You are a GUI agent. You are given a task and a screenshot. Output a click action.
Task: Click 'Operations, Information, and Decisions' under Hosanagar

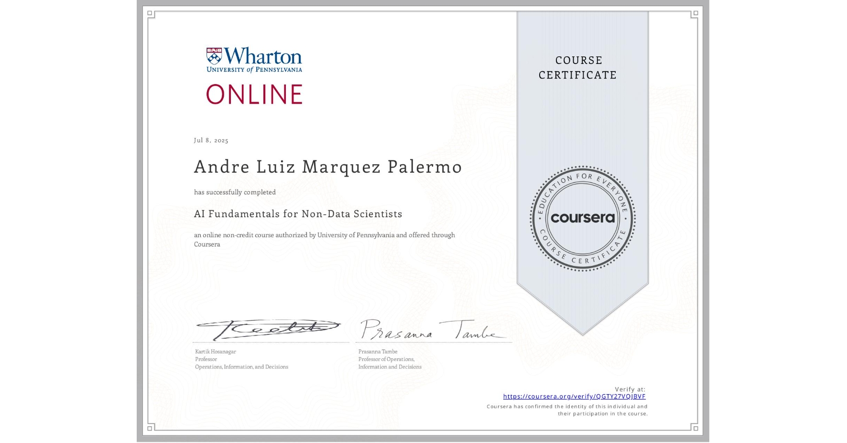[x=241, y=367]
